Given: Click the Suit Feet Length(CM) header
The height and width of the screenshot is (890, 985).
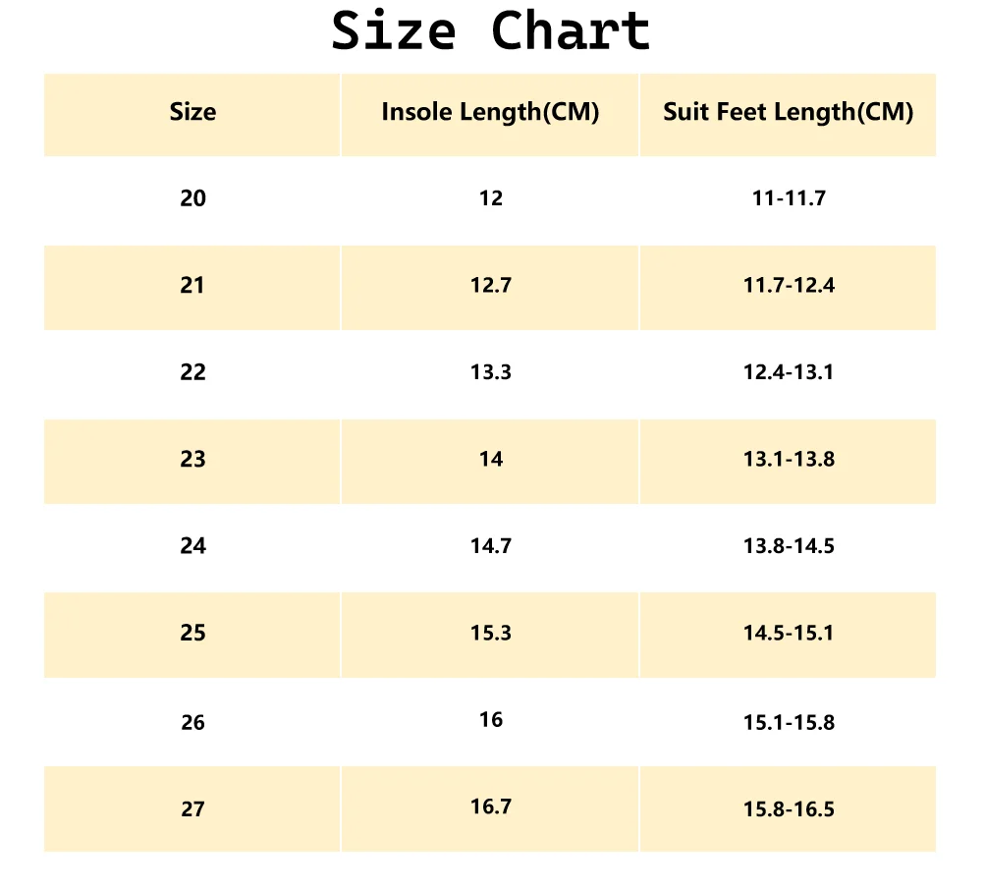Looking at the screenshot, I should [788, 112].
